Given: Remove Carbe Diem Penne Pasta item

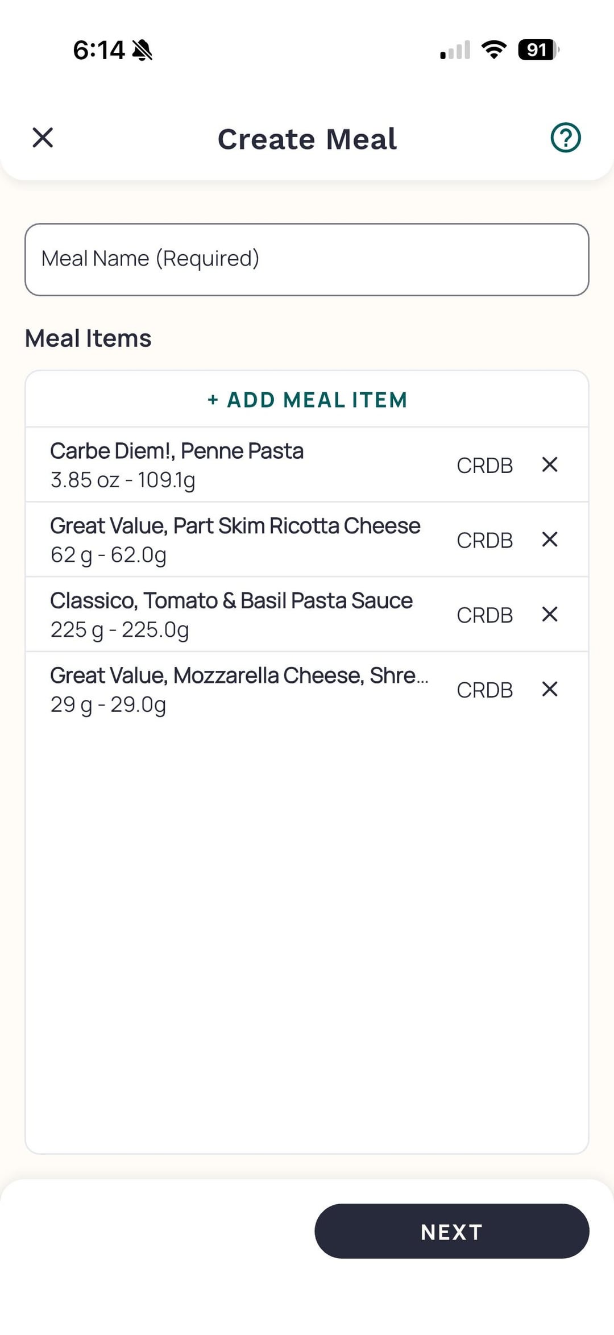Looking at the screenshot, I should [x=549, y=465].
